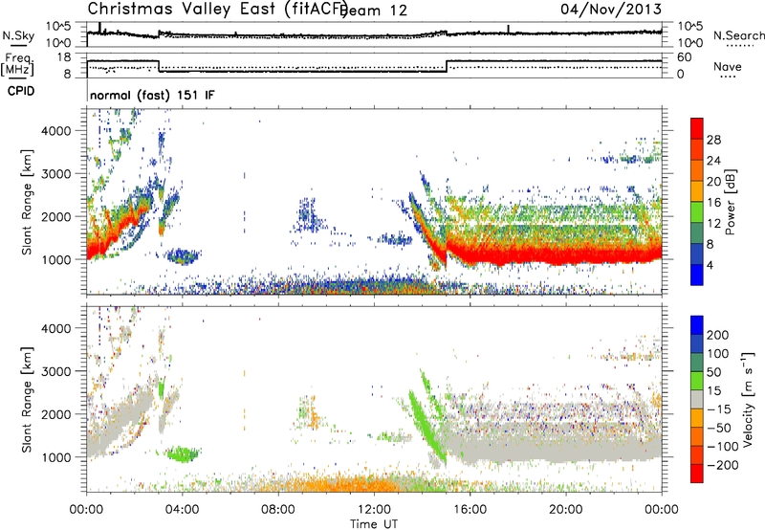Click the "4" tick on the power colorbar

tap(710, 265)
